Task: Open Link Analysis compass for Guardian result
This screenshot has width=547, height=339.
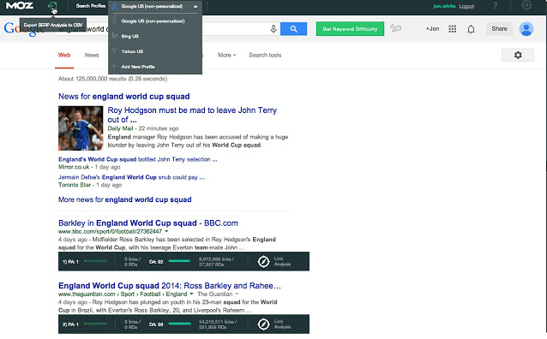Action: [263, 324]
